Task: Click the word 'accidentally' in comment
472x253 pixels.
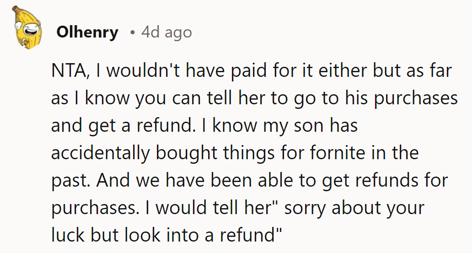Action: click(101, 153)
